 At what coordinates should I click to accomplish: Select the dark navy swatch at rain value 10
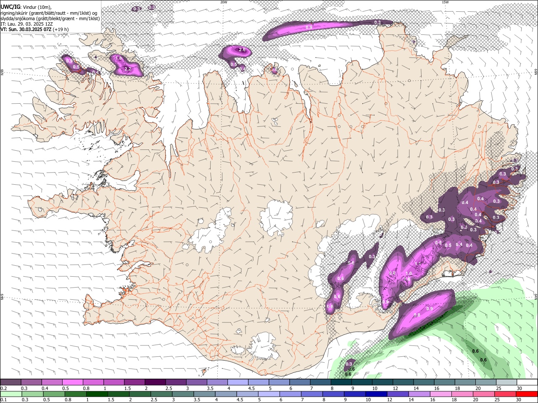point(377,394)
